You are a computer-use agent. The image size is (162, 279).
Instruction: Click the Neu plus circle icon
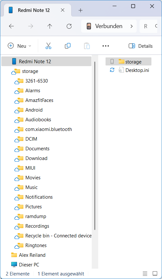(11, 46)
